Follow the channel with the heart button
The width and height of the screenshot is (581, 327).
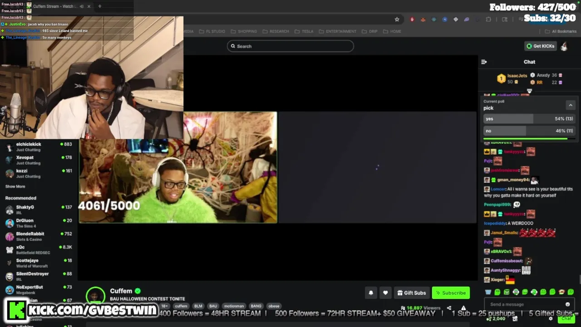(385, 293)
